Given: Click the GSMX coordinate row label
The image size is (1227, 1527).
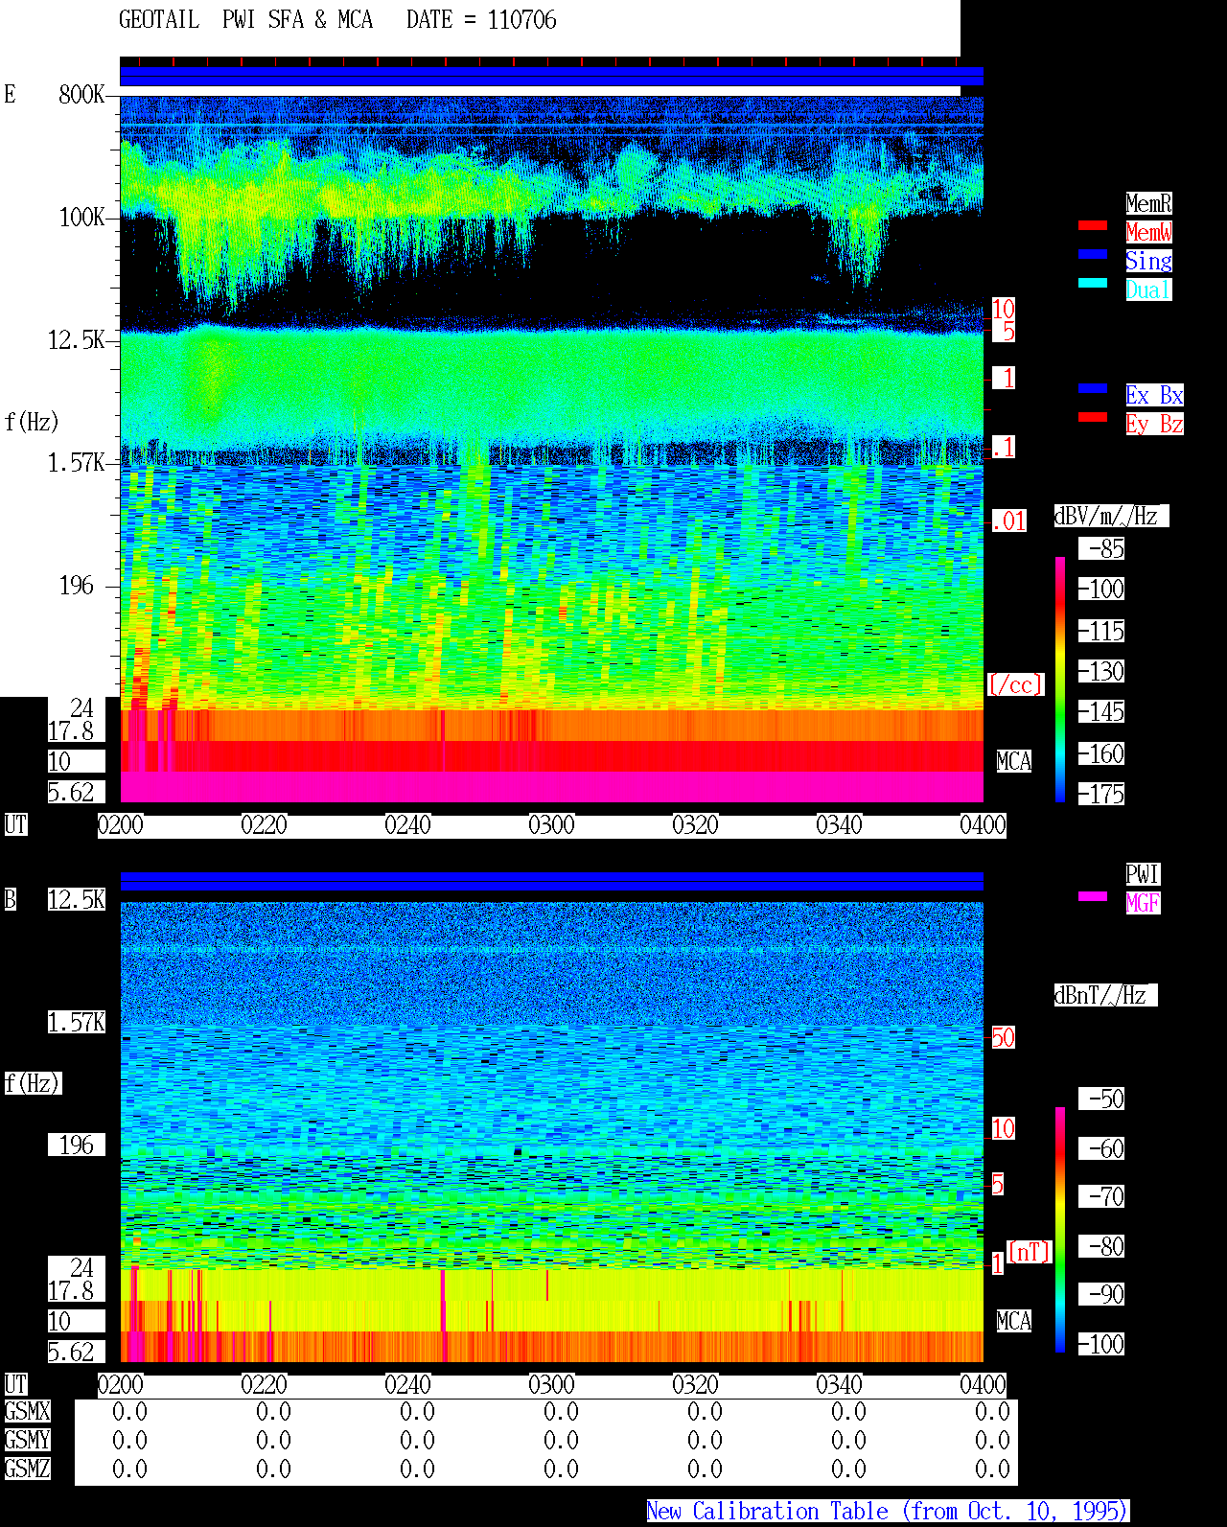Looking at the screenshot, I should coord(27,1412).
